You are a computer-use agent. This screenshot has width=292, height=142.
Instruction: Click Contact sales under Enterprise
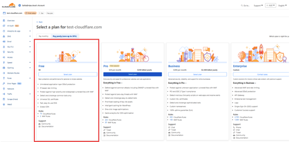point(262,74)
